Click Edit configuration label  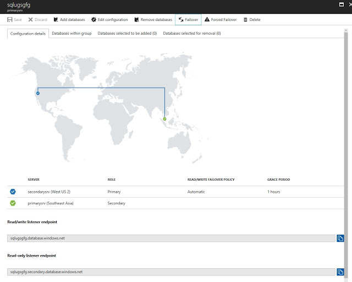(113, 20)
